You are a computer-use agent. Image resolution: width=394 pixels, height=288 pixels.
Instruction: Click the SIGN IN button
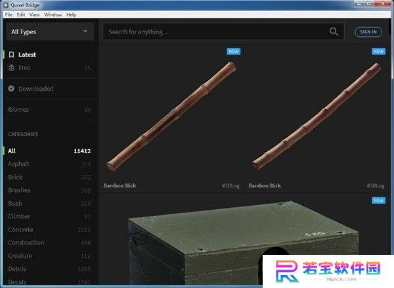[x=368, y=32]
